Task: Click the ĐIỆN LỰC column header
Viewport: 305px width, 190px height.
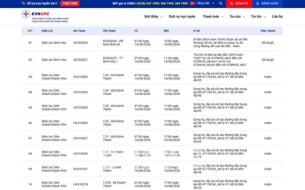Action: 47,31
